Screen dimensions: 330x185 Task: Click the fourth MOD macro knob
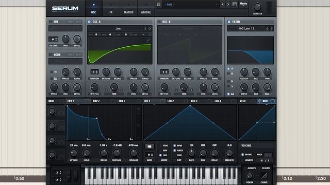pyautogui.click(x=52, y=155)
